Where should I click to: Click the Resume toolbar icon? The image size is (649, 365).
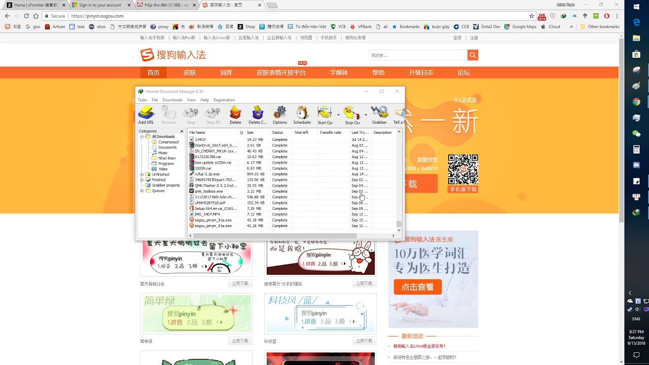point(168,116)
